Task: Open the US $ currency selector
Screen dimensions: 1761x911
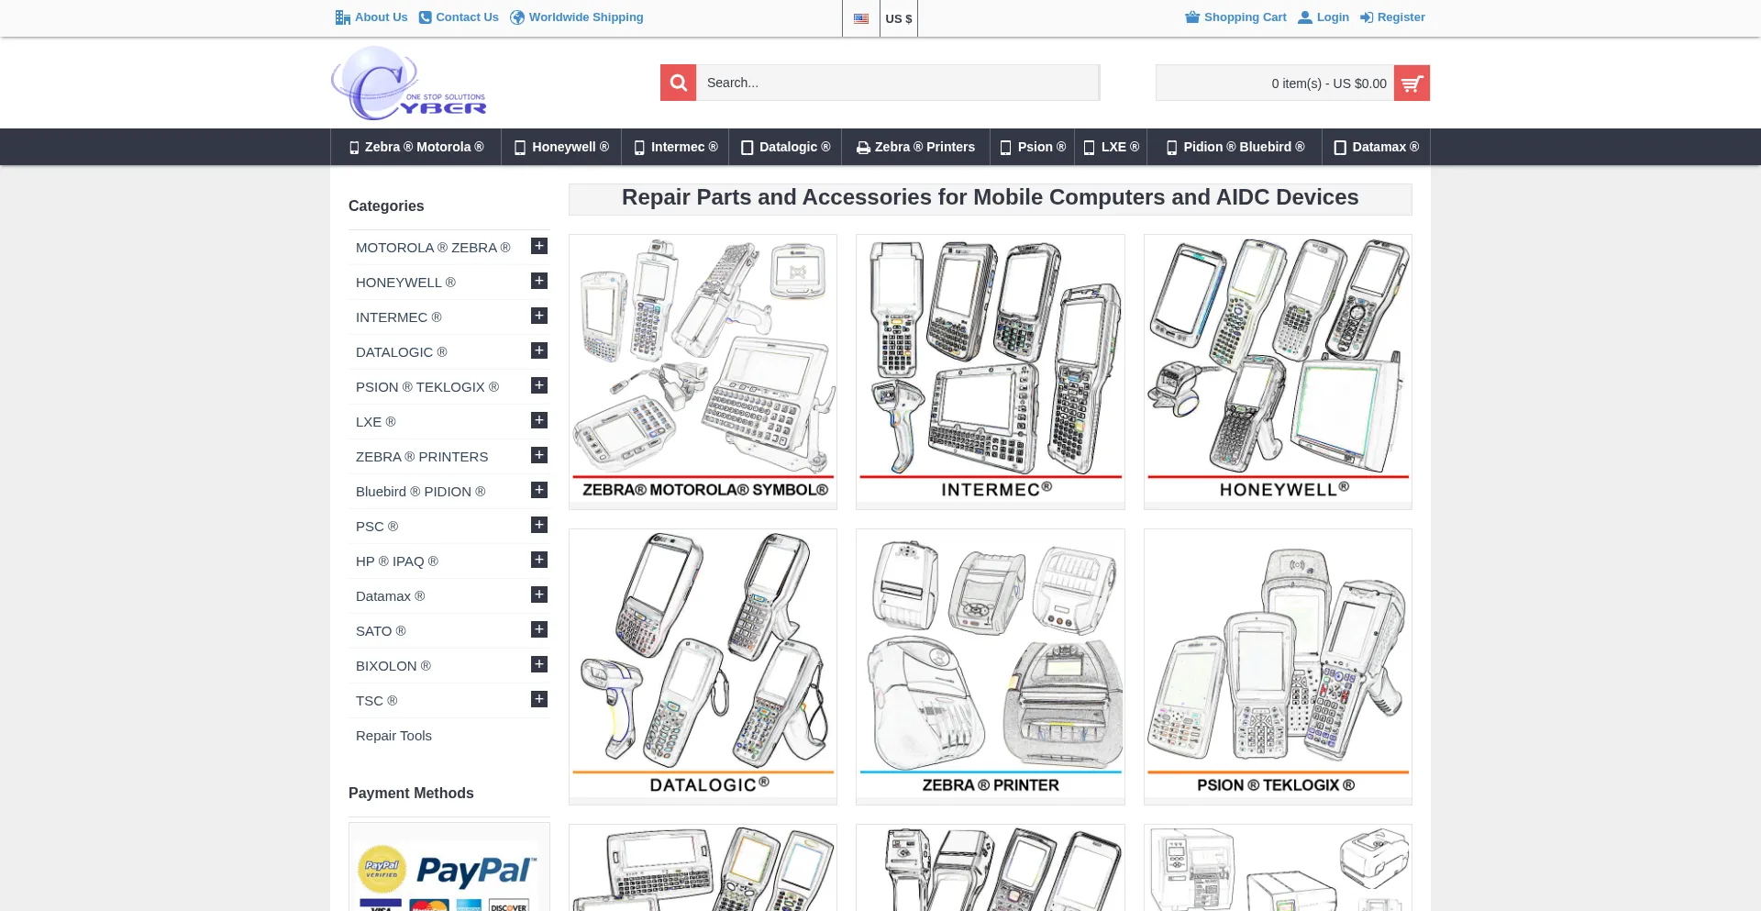Action: coord(898,18)
